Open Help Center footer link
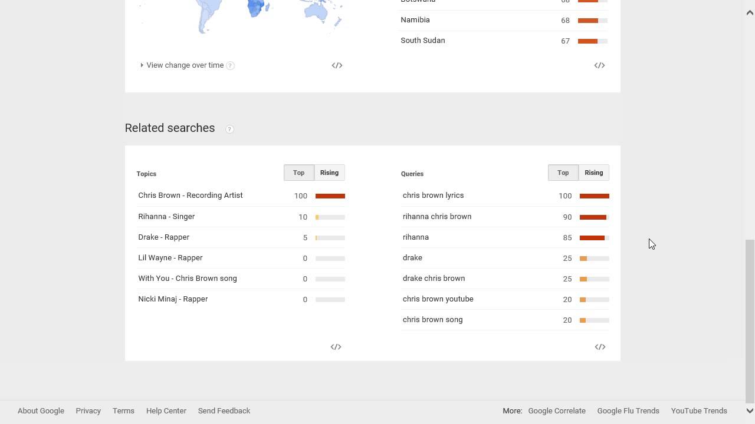This screenshot has width=755, height=424. tap(166, 411)
